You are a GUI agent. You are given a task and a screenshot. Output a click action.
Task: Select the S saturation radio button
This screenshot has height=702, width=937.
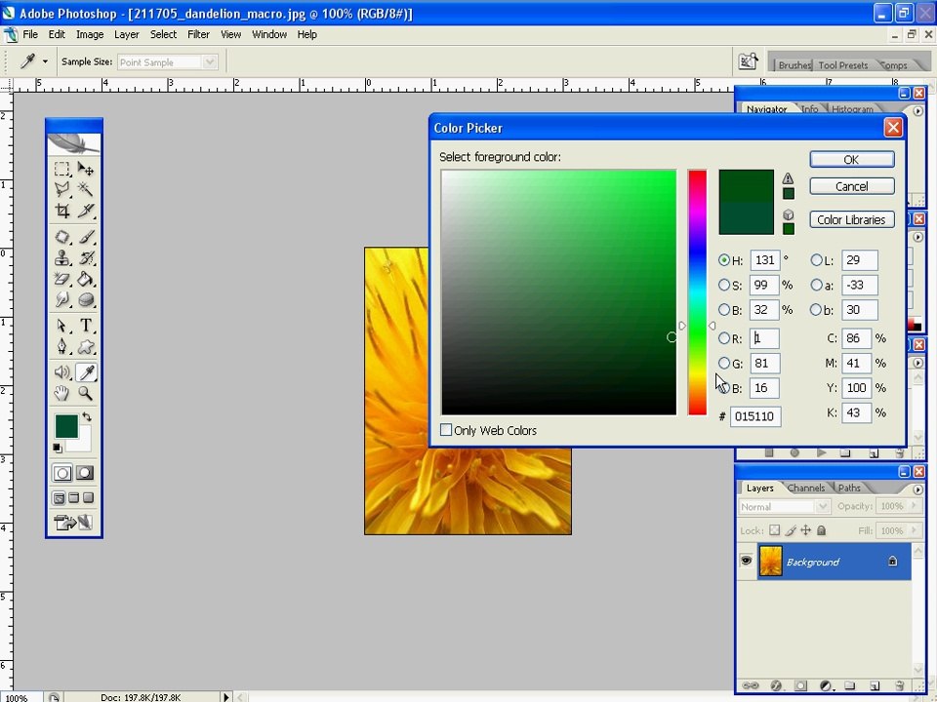[724, 286]
